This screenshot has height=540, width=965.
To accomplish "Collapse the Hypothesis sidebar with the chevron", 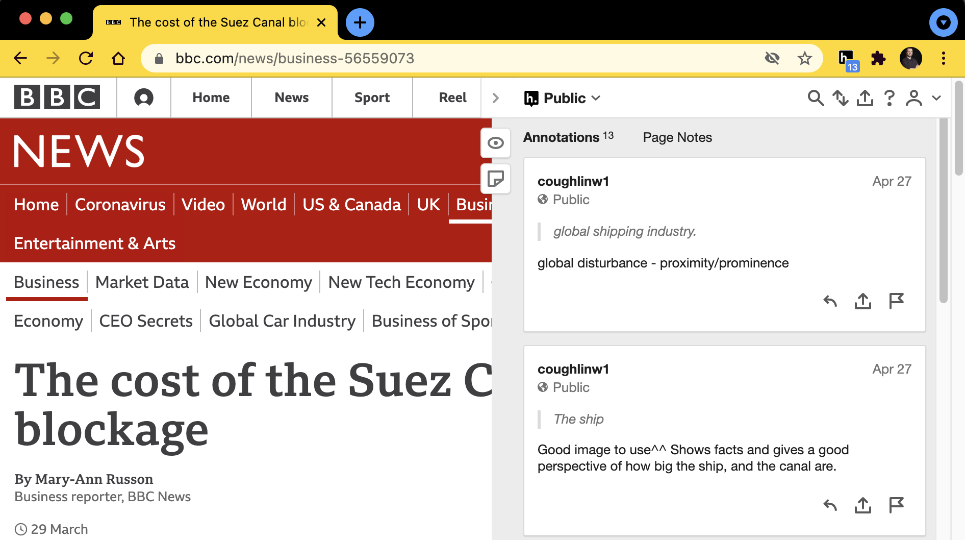I will click(x=495, y=98).
